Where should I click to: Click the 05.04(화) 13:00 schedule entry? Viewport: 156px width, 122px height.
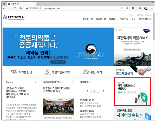click(90, 103)
